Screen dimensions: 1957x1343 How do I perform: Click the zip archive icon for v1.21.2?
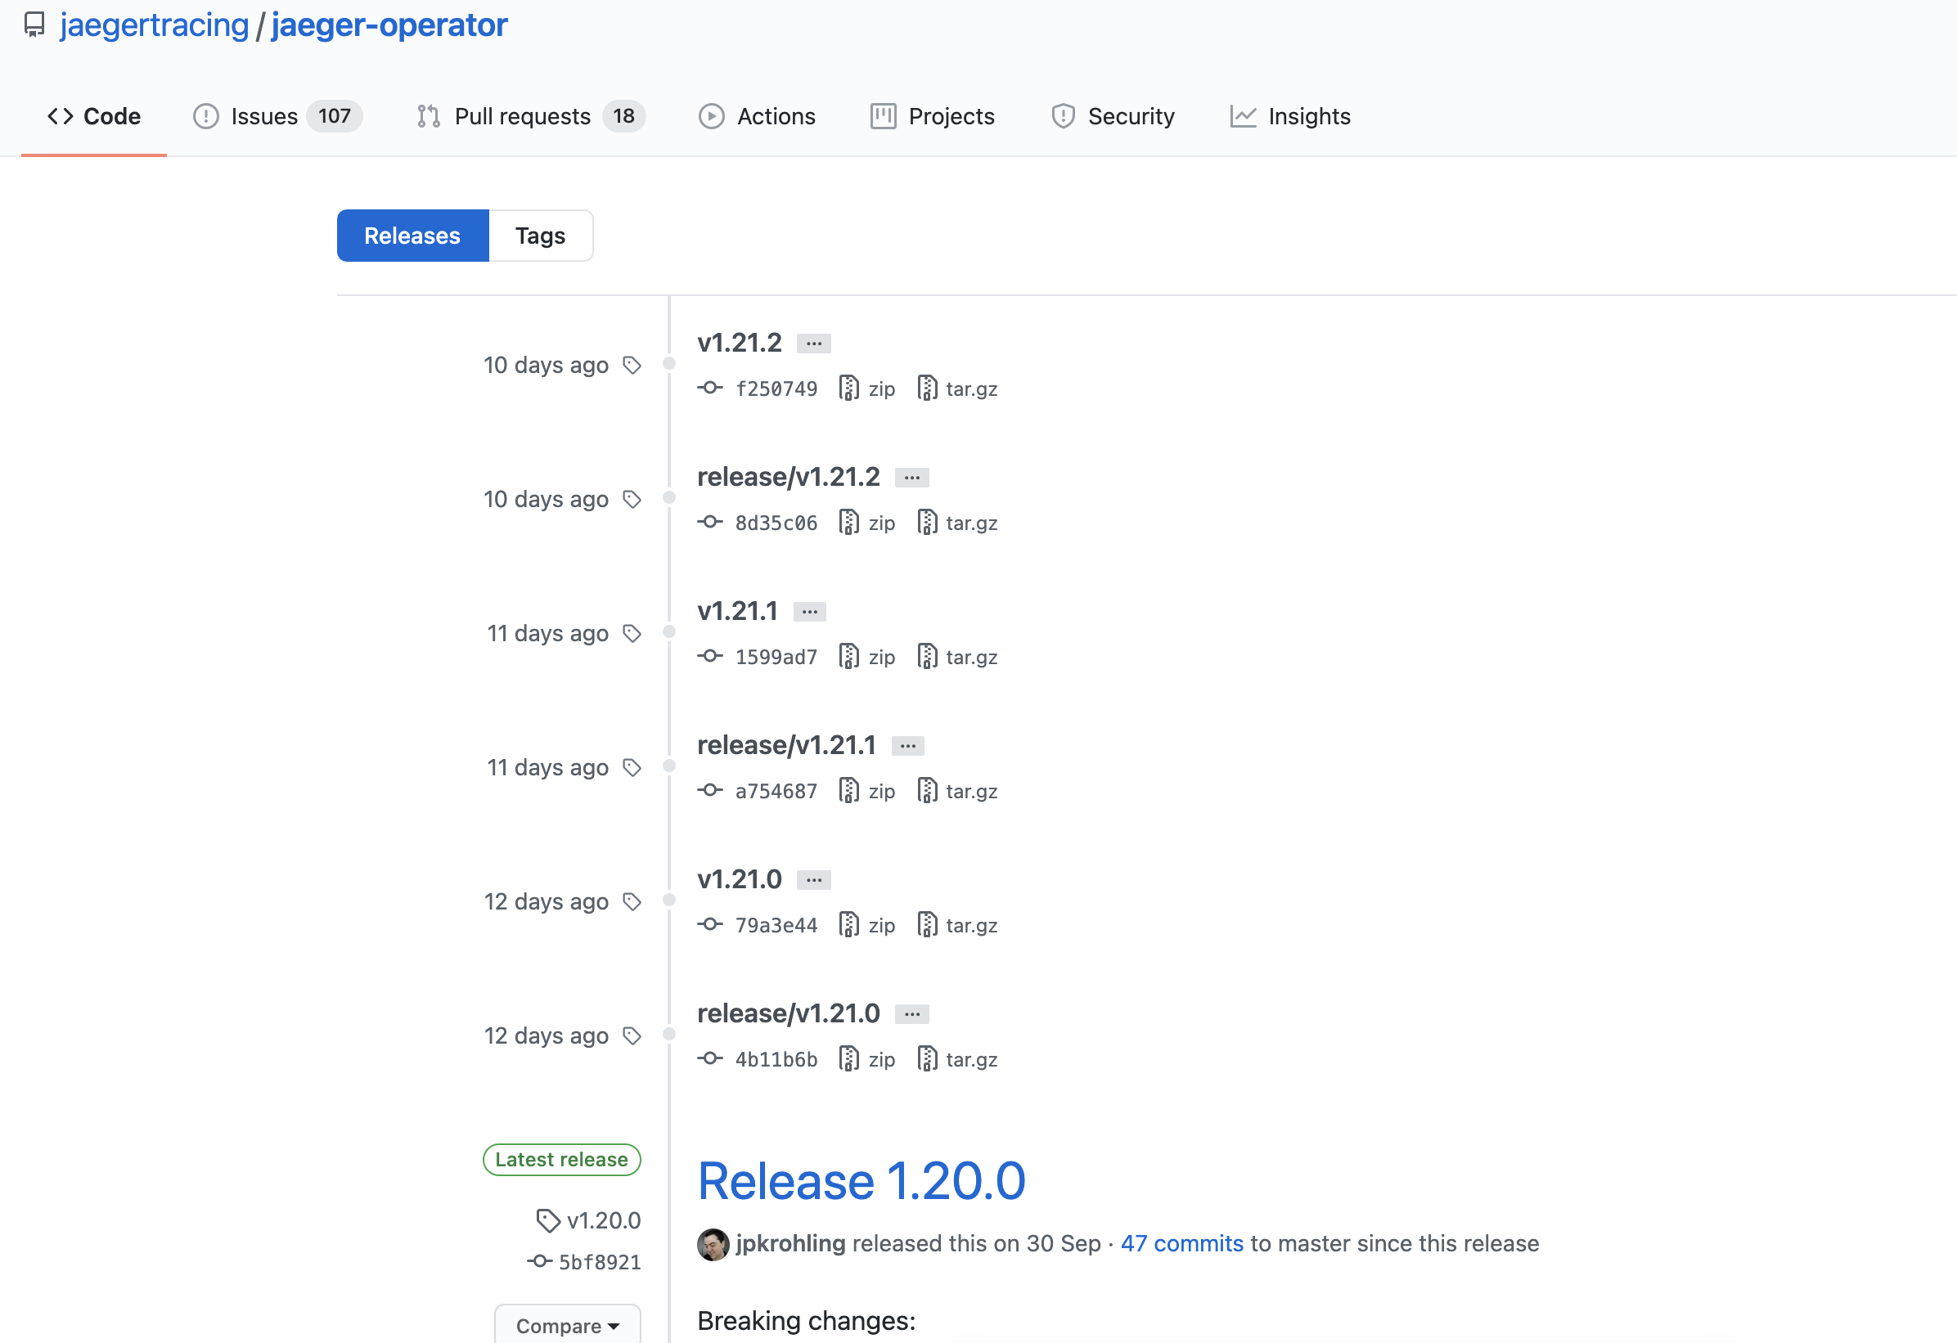point(848,389)
